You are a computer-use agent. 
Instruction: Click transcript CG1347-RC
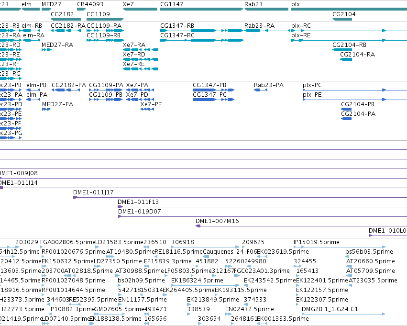(202, 40)
